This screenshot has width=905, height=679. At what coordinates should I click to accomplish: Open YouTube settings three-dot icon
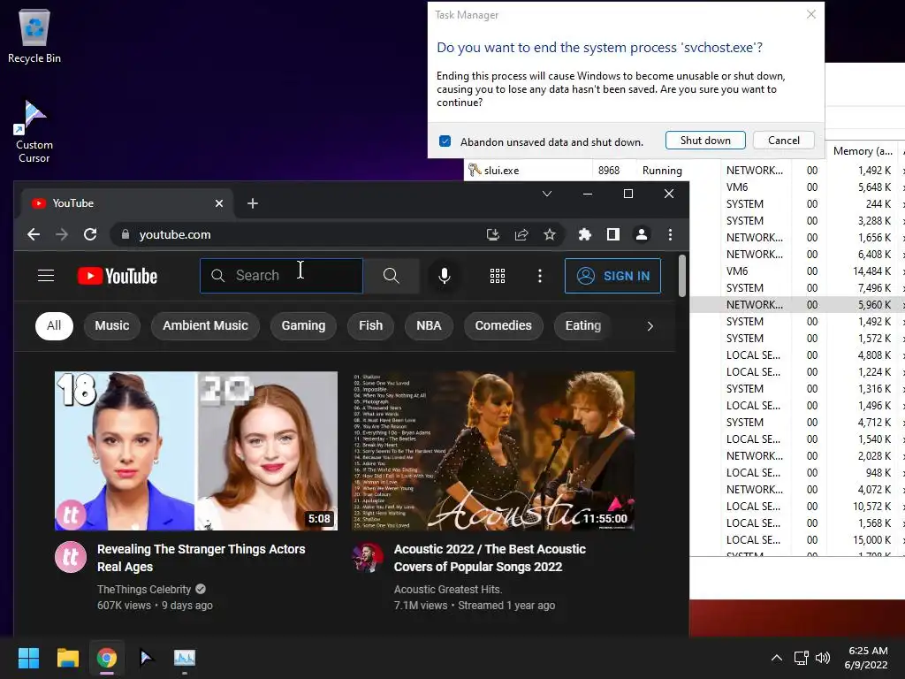click(540, 276)
